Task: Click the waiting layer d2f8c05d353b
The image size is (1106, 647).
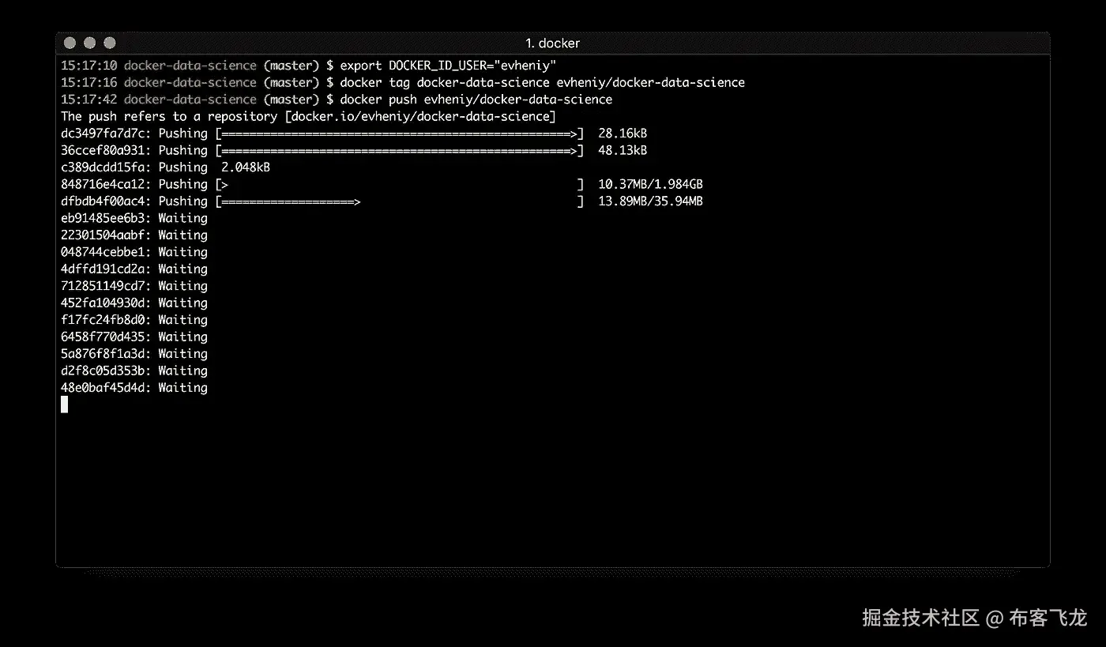Action: (134, 371)
